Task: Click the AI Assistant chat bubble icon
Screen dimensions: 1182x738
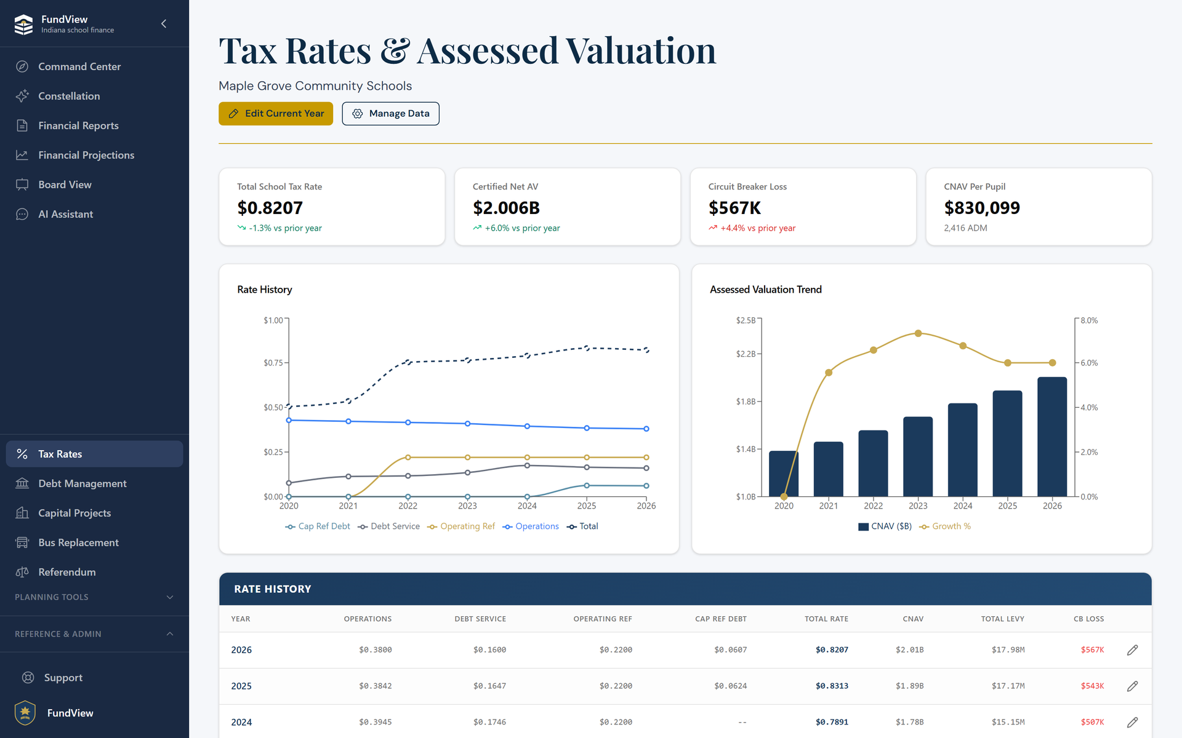Action: 22,214
